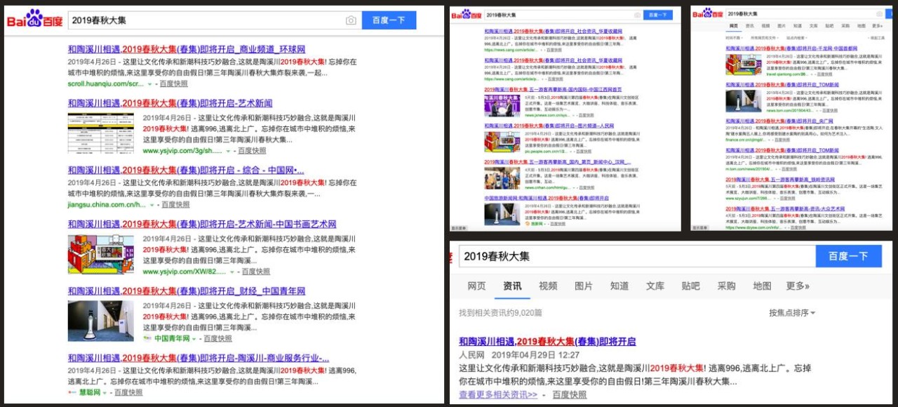Viewport: 898px width, 407px height.
Task: Open the 按焦点排序 sort dropdown
Action: [792, 313]
